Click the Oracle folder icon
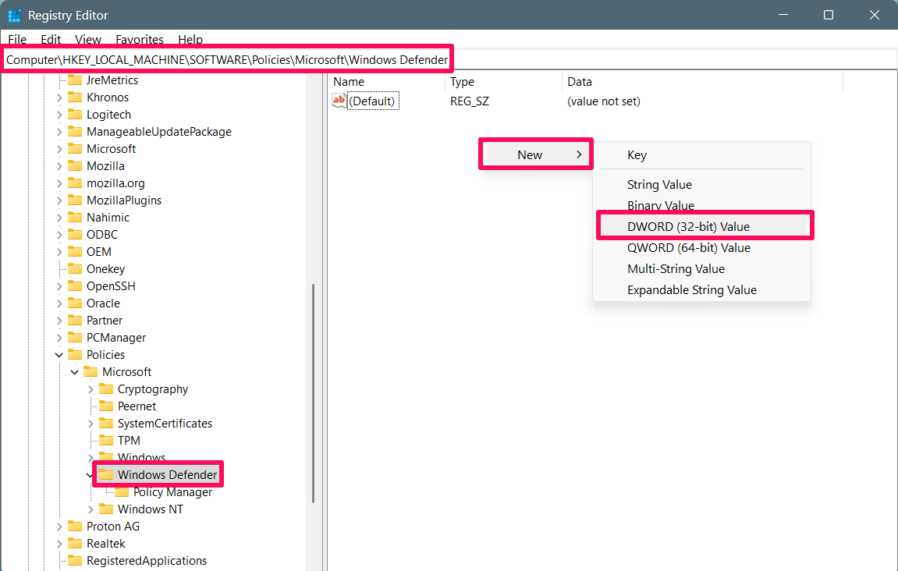Screen dimensions: 898x571 point(75,303)
